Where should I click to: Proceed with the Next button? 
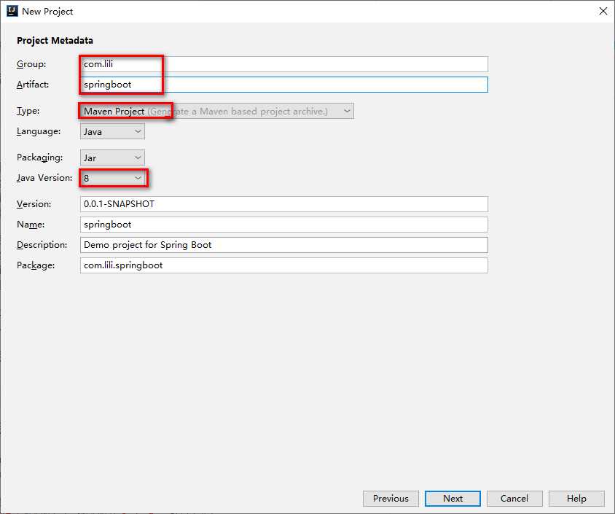coord(453,498)
